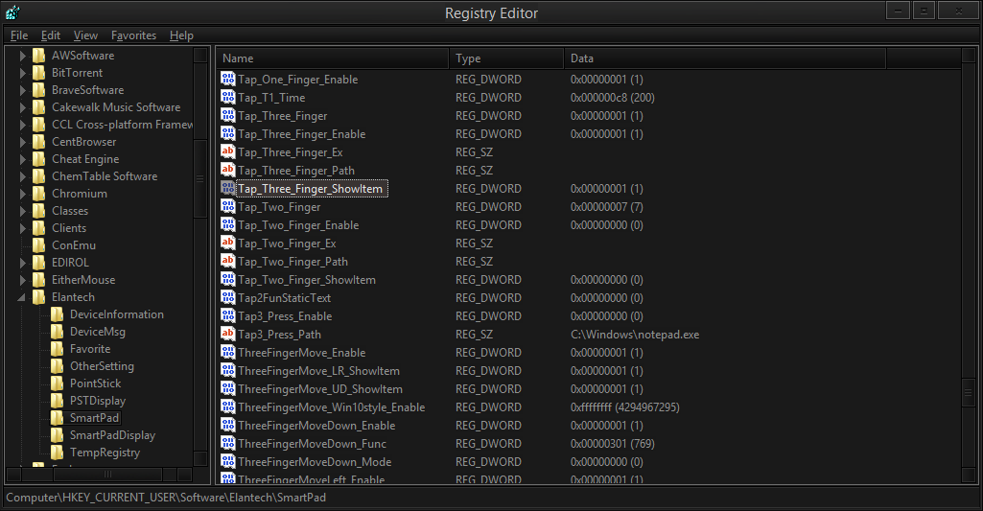This screenshot has height=511, width=983.
Task: Open the Favorites menu
Action: [133, 35]
